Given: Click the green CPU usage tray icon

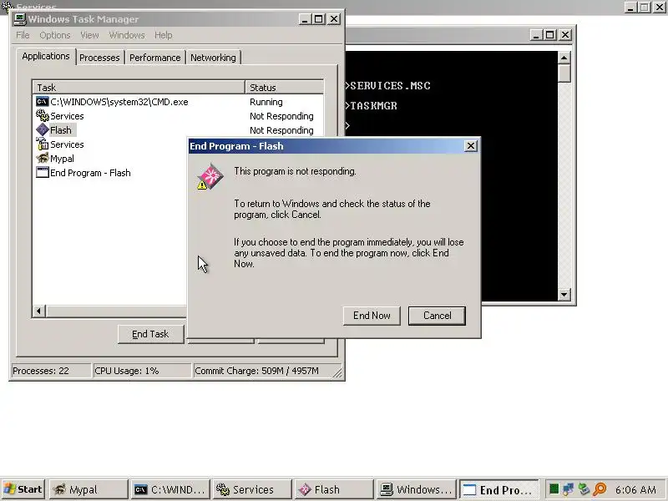Looking at the screenshot, I should point(554,489).
